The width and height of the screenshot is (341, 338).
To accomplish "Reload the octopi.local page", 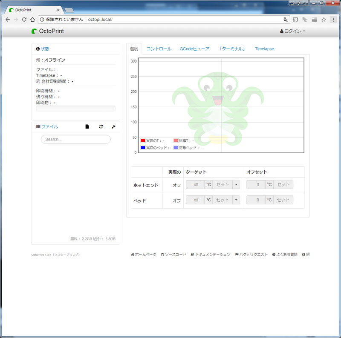I will pos(24,20).
